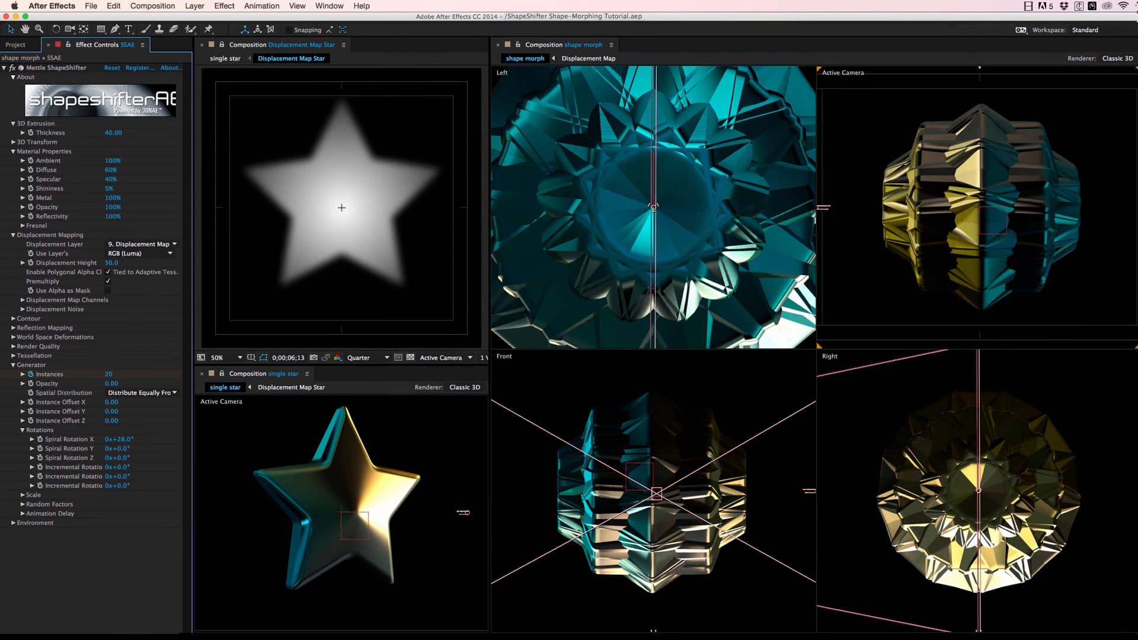Open the channel display options via RGB icon
1138x640 pixels.
(338, 357)
